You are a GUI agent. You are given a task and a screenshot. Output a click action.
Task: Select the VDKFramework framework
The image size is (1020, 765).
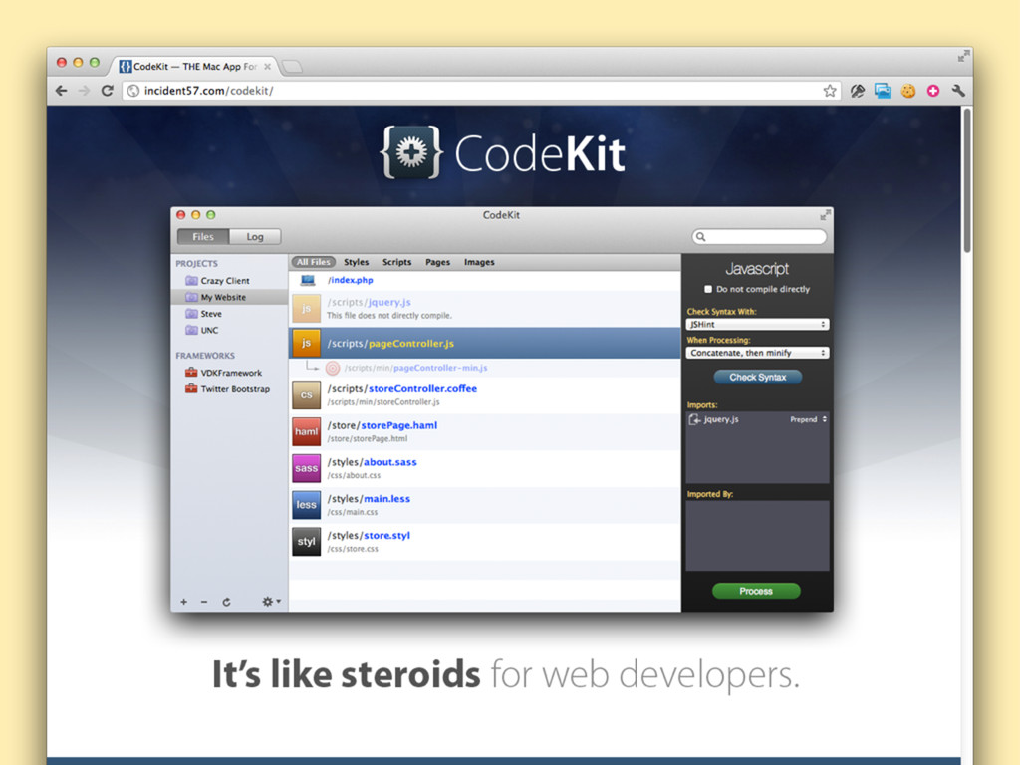(229, 373)
